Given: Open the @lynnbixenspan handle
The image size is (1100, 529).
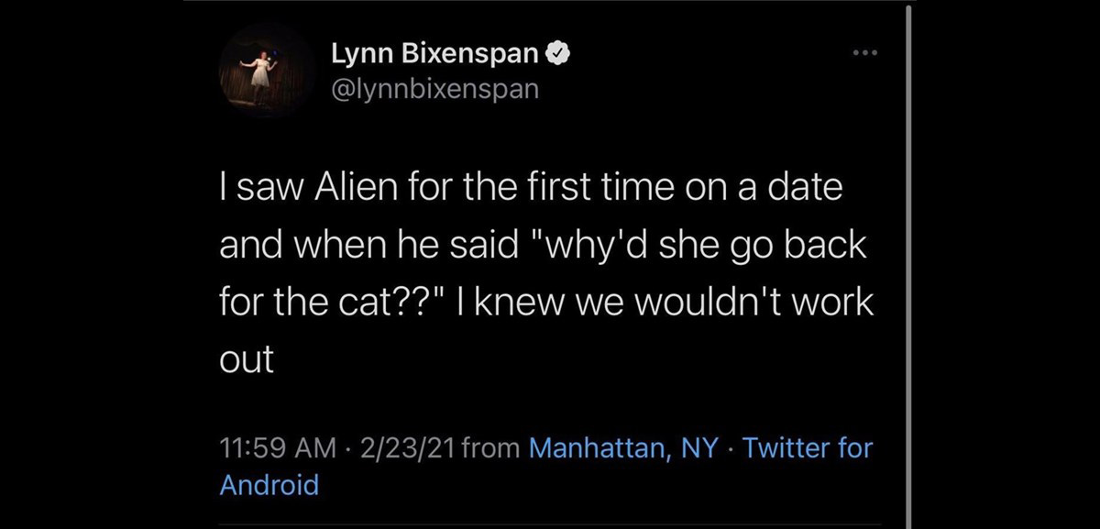Looking at the screenshot, I should [x=436, y=90].
